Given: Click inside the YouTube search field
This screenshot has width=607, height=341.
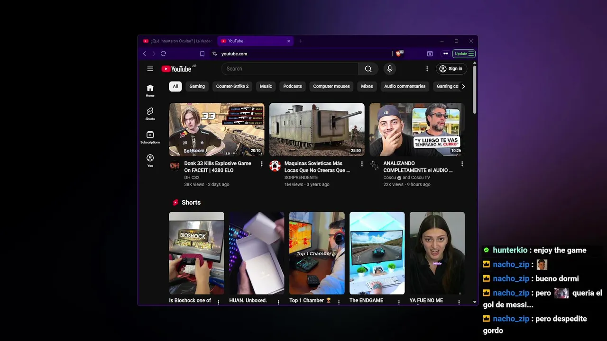Looking at the screenshot, I should (289, 69).
